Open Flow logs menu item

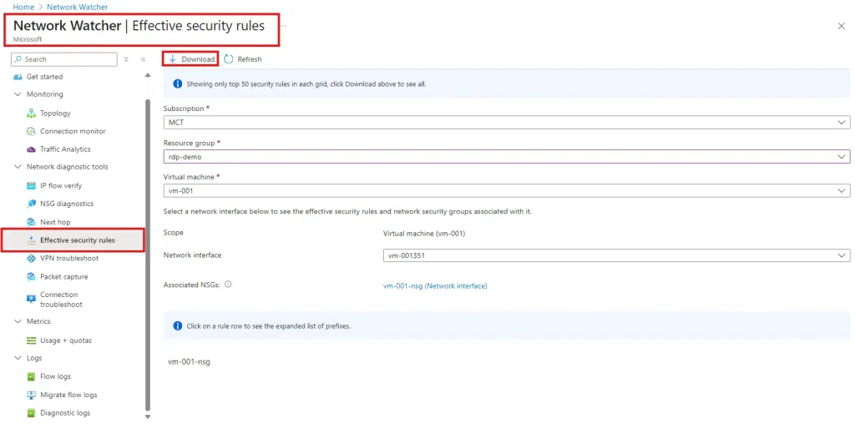tap(55, 376)
